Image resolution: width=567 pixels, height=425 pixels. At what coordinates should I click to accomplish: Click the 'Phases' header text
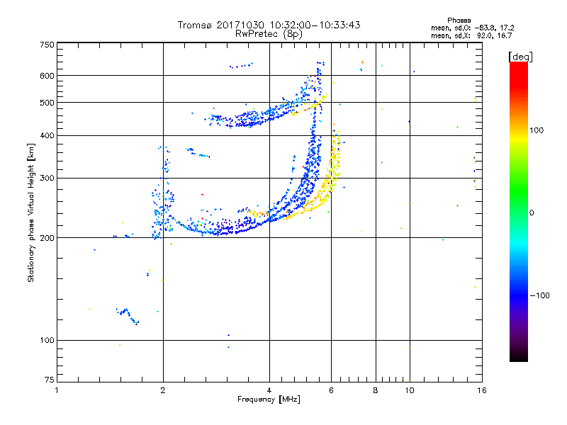tap(459, 21)
